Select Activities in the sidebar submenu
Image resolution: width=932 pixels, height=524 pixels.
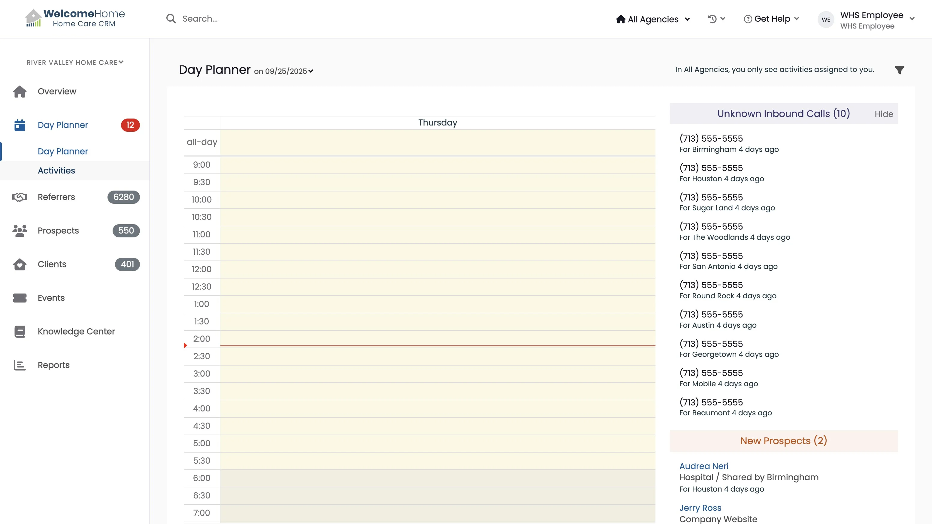[56, 171]
